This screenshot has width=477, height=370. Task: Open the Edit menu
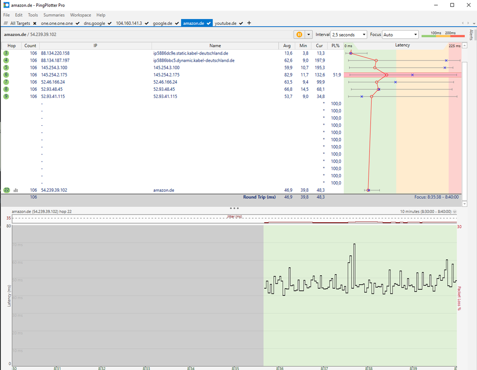(x=19, y=15)
